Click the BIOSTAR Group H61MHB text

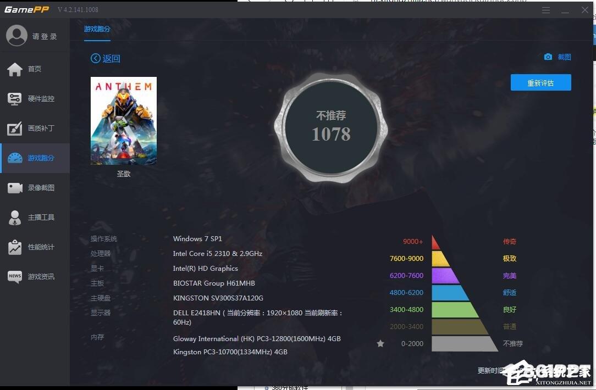(214, 283)
